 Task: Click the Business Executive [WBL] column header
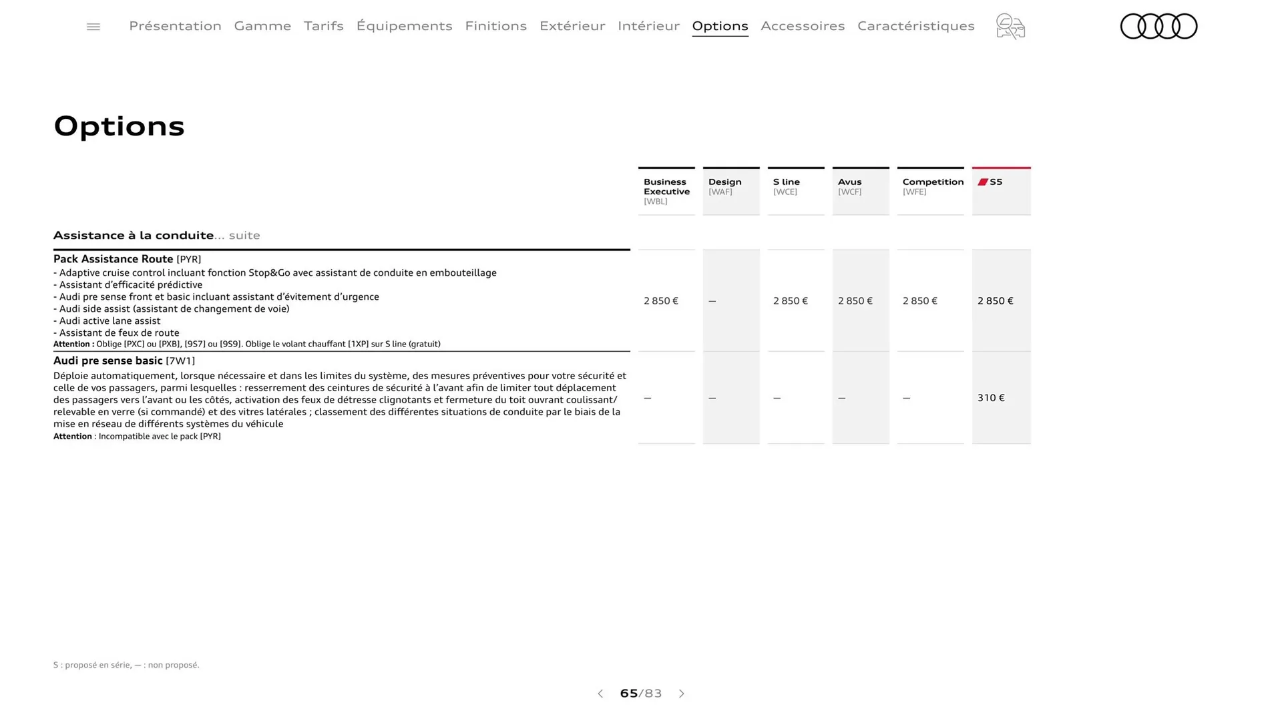[666, 191]
